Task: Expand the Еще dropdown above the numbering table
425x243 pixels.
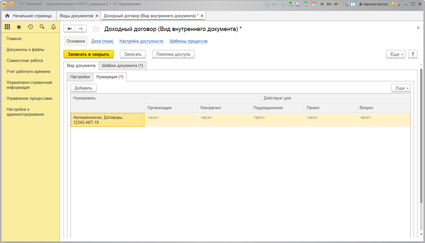Action: click(400, 88)
